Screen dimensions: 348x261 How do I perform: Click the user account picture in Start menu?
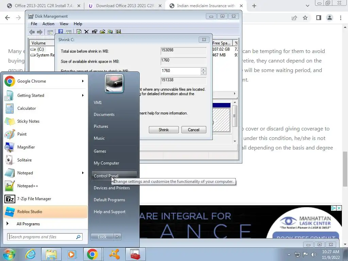click(114, 83)
